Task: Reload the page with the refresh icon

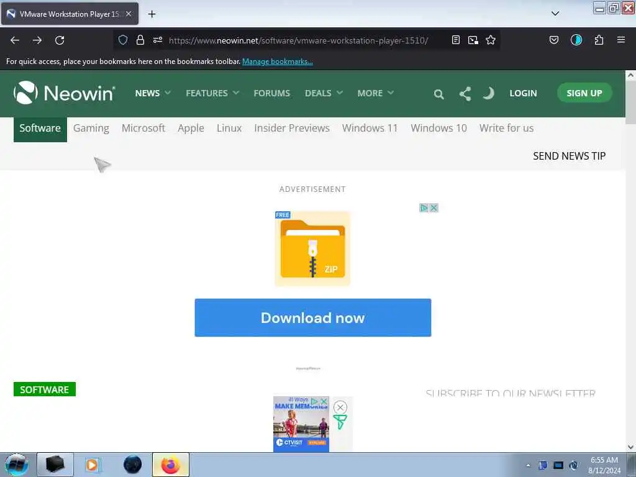Action: point(60,40)
